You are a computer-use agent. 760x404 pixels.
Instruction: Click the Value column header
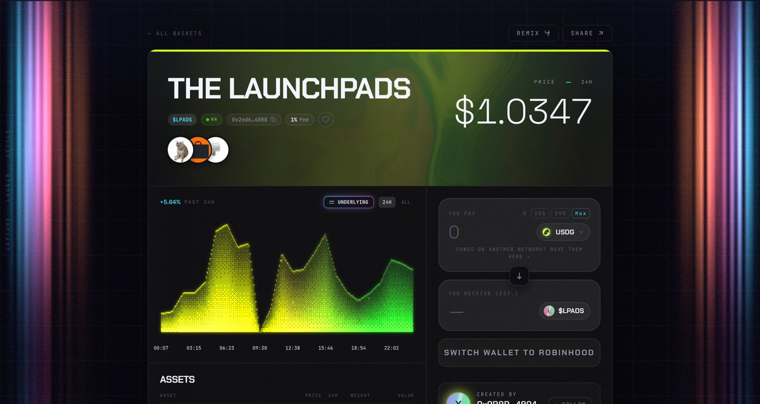(406, 396)
